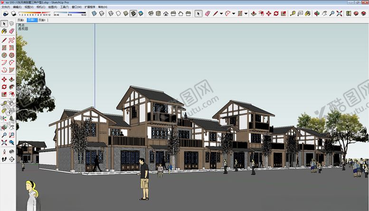Expand the rectangle shape tool dropdown arrow
Viewport: 369px width, 211px height.
(246, 14)
